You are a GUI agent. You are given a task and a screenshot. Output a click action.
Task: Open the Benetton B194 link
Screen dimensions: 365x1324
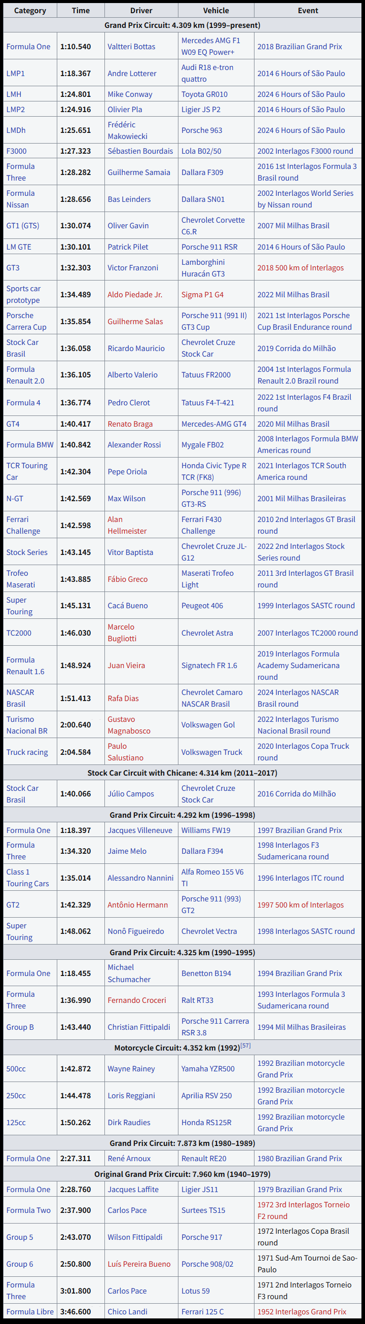206,974
